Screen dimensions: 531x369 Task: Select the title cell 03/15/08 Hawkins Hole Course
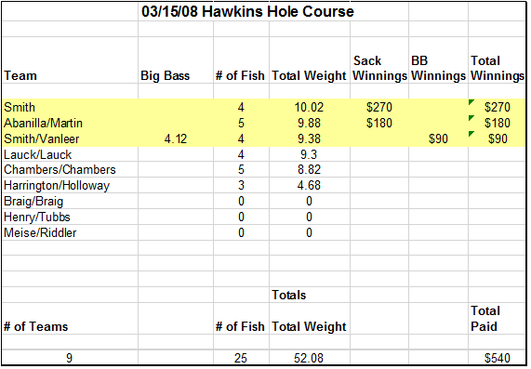pos(247,11)
